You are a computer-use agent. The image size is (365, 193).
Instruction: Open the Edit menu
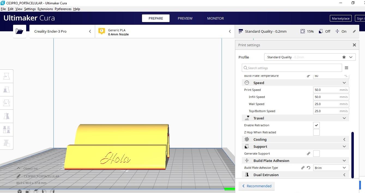[11, 9]
